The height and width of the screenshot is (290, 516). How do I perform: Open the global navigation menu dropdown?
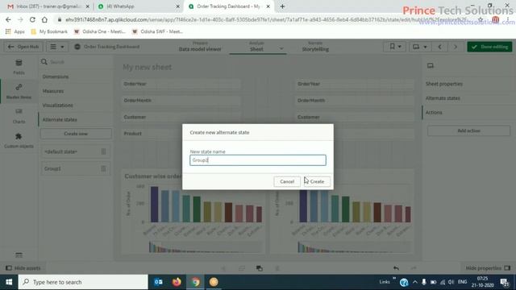(x=57, y=47)
